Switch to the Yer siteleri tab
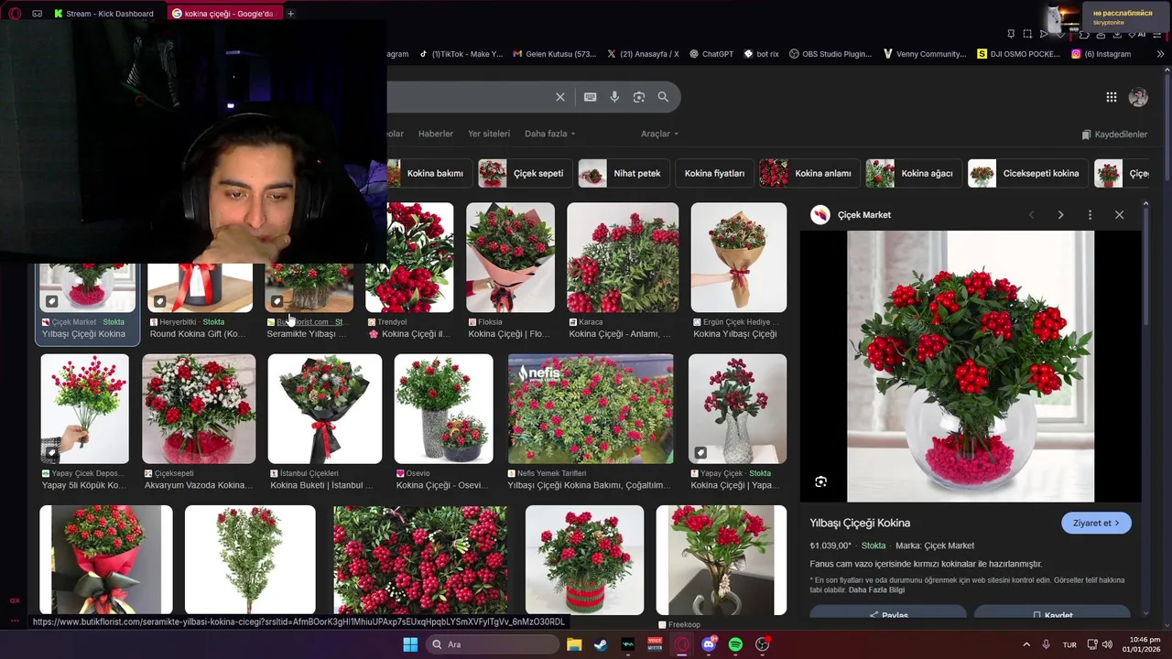The width and height of the screenshot is (1172, 659). pyautogui.click(x=489, y=134)
